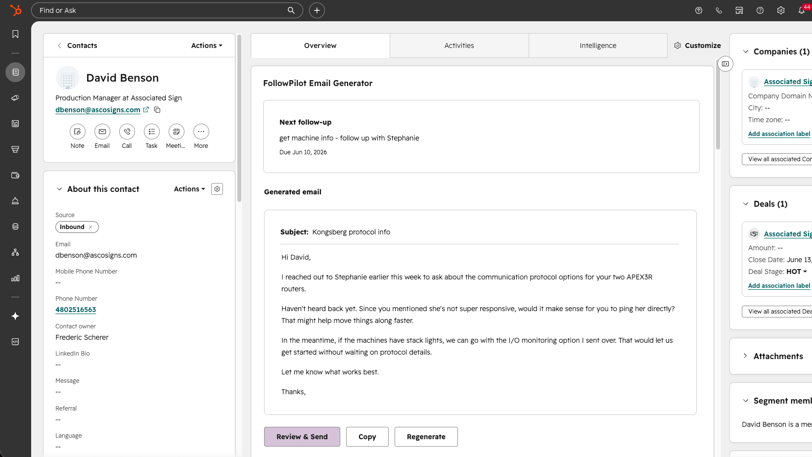The width and height of the screenshot is (812, 457).
Task: Open the HubSpot sprocket logo home
Action: coord(15,10)
